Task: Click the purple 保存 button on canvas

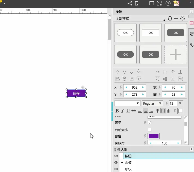Action: pyautogui.click(x=76, y=93)
